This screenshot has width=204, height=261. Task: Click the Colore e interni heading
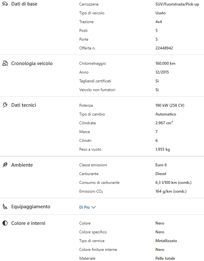click(x=28, y=223)
